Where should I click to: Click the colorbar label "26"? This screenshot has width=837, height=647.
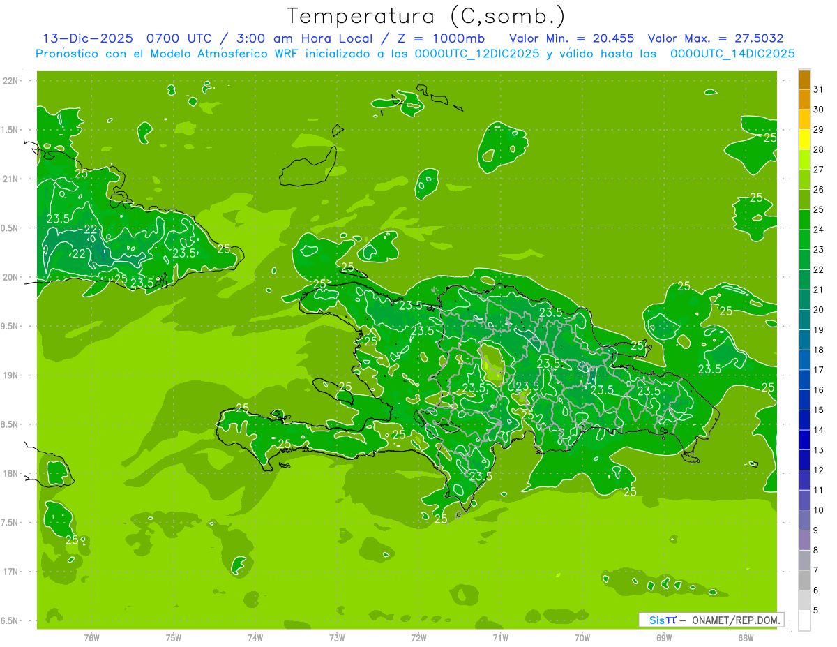[818, 189]
